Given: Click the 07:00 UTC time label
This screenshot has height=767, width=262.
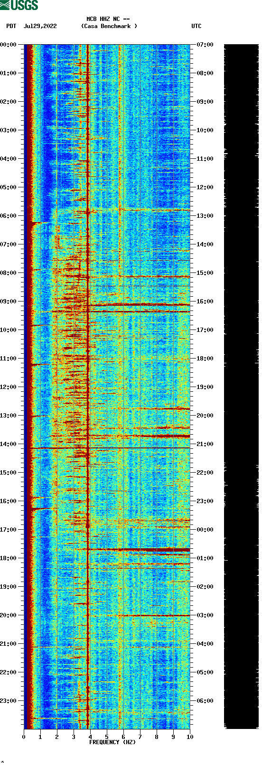Looking at the screenshot, I should pyautogui.click(x=205, y=45).
